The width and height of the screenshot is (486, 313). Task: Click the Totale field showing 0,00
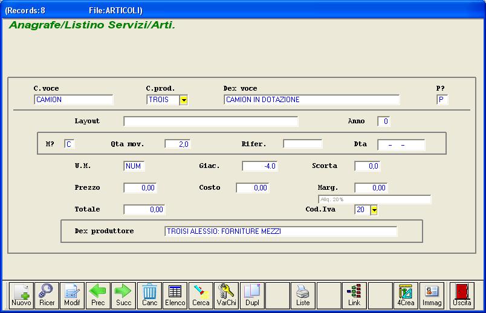[144, 210]
